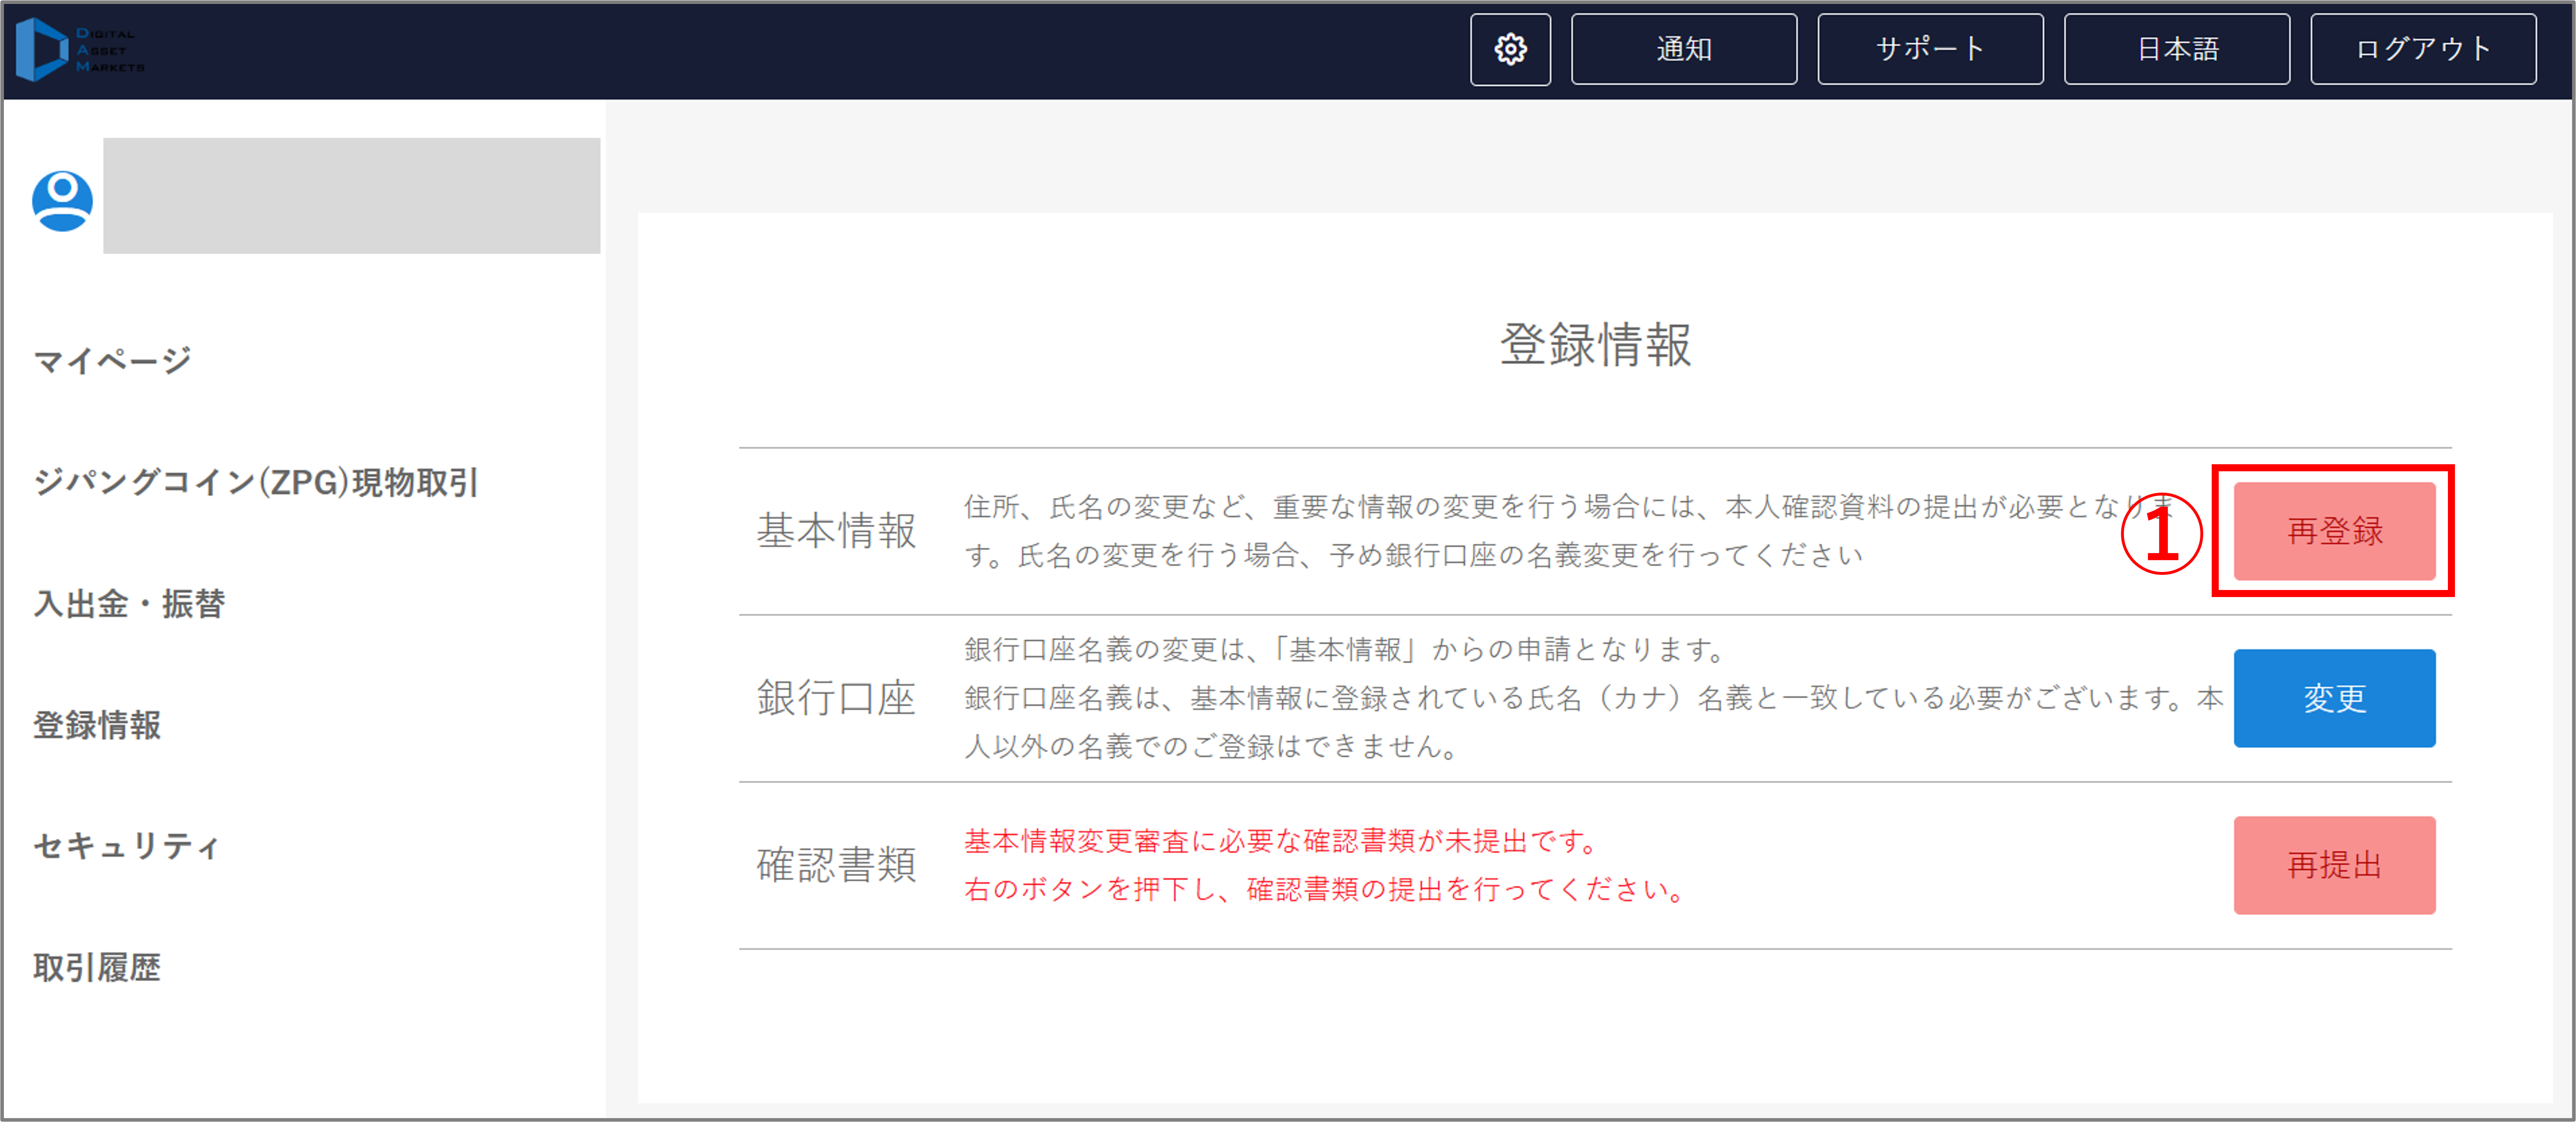Log out with the ログアウト button
Image resolution: width=2576 pixels, height=1122 pixels.
pos(2423,49)
